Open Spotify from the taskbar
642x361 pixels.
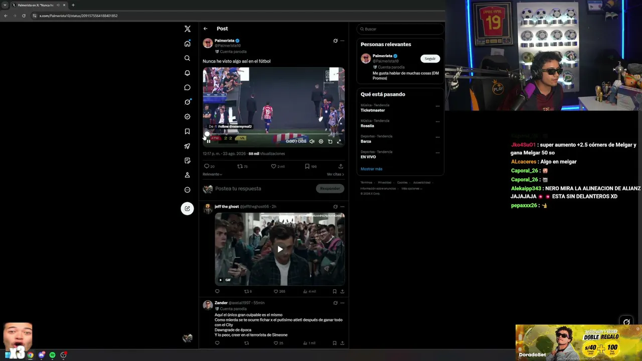[x=53, y=355]
